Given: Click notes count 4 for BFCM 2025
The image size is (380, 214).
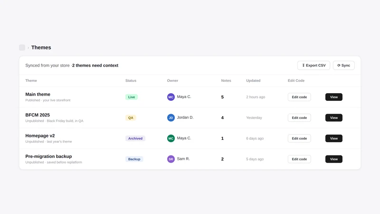Looking at the screenshot, I should coord(222,117).
